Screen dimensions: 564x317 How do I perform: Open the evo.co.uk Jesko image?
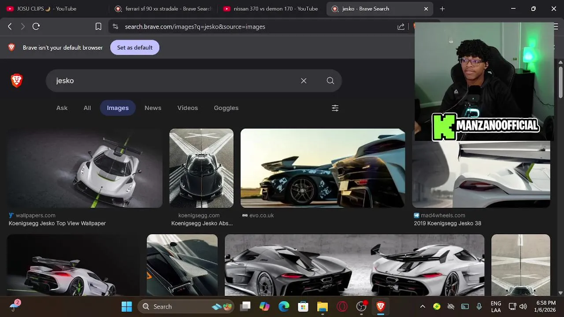323,168
